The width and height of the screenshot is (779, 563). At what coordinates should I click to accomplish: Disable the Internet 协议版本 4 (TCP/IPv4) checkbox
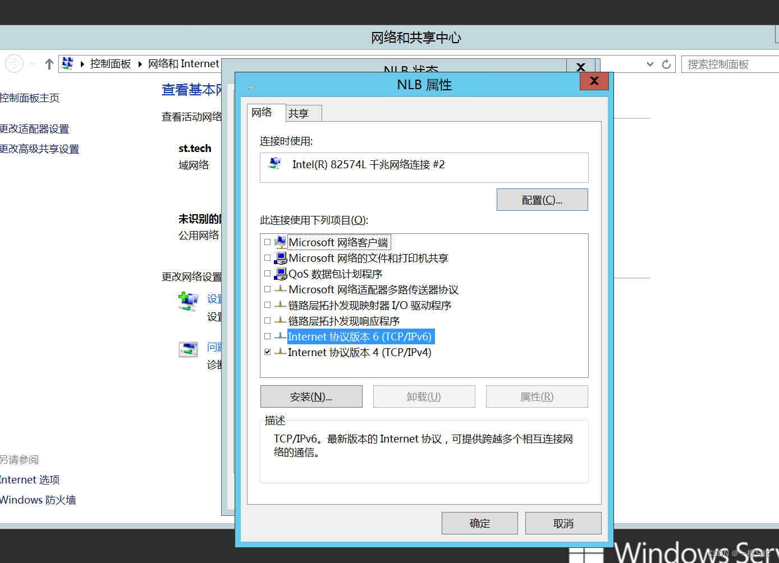[268, 352]
